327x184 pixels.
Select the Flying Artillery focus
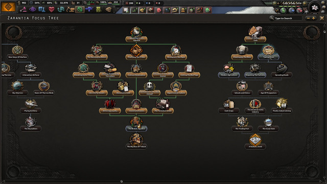pyautogui.click(x=31, y=106)
